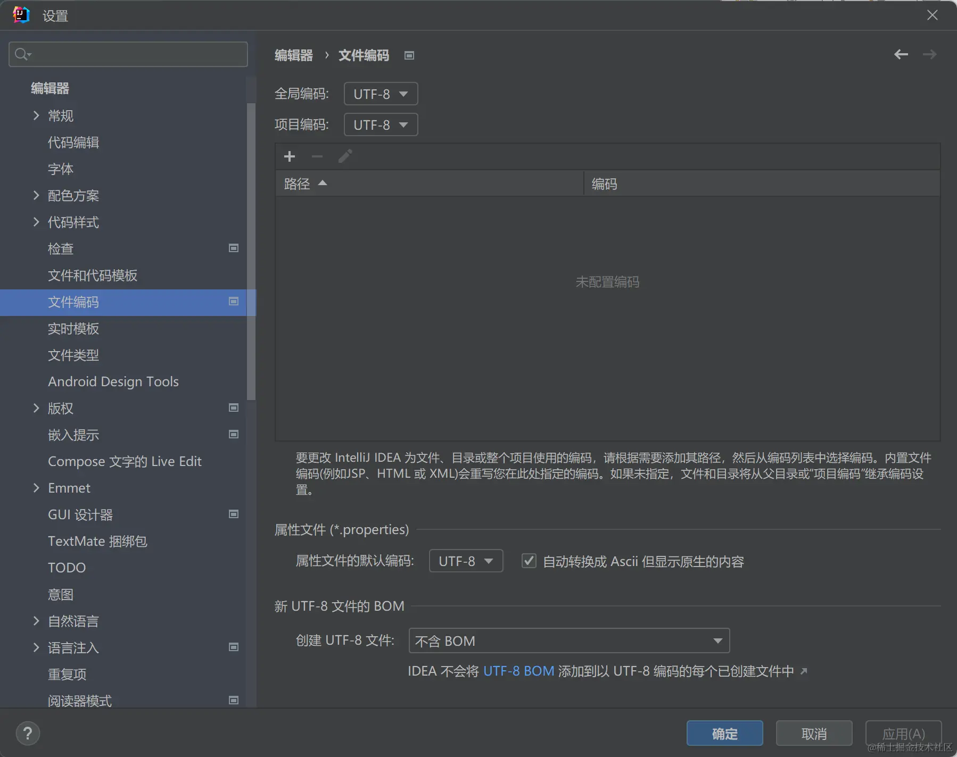Open the 全局编码 UTF-8 dropdown
The image size is (957, 757).
tap(381, 94)
